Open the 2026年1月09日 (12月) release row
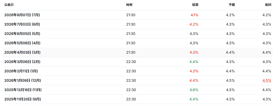The image size is (280, 106). tap(138, 80)
